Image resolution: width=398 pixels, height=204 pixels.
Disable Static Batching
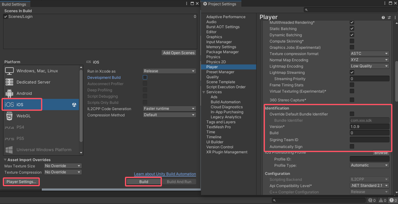pos(352,28)
